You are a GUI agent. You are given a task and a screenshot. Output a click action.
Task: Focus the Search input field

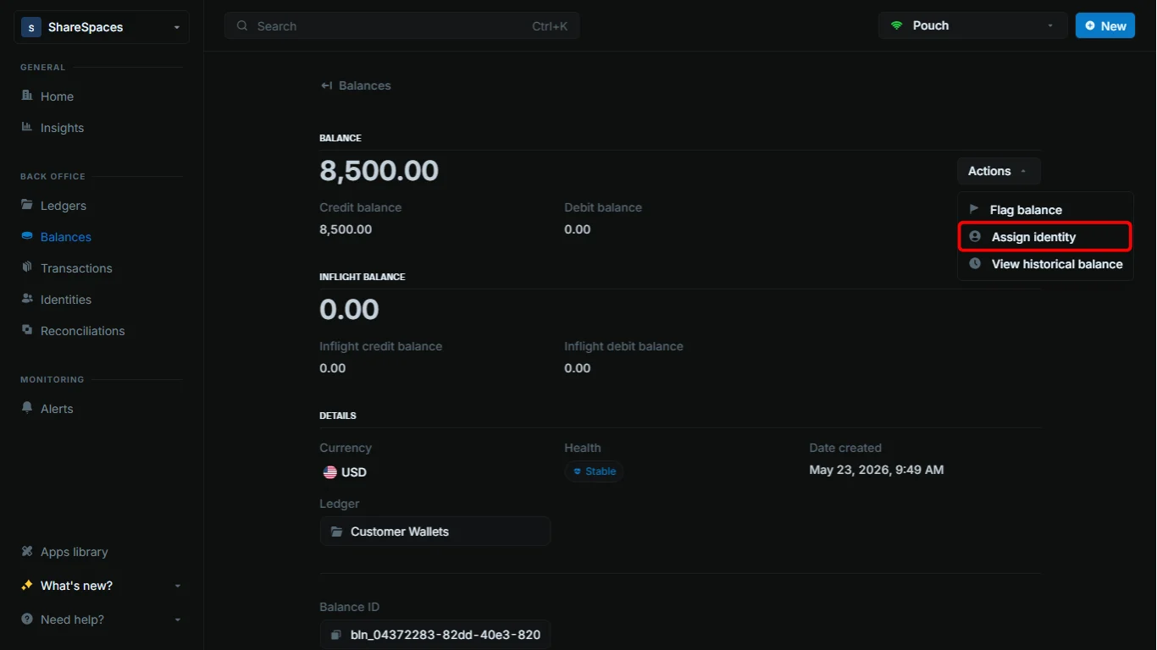pyautogui.click(x=402, y=26)
